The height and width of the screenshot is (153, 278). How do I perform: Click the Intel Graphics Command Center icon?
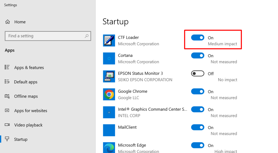click(109, 112)
